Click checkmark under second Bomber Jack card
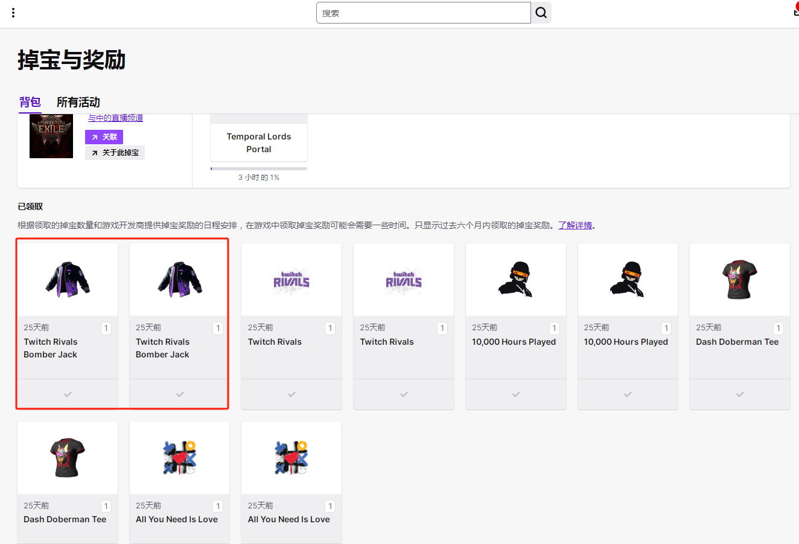The height and width of the screenshot is (544, 799). tap(180, 394)
